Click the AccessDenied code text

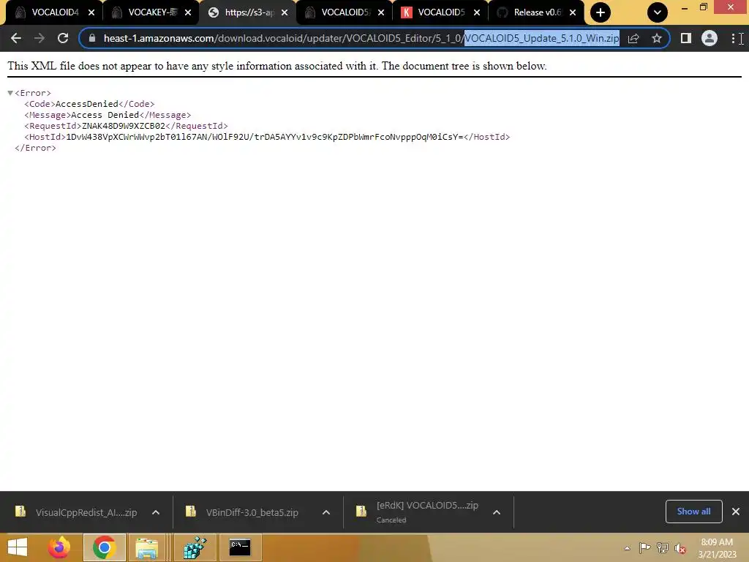pyautogui.click(x=86, y=104)
